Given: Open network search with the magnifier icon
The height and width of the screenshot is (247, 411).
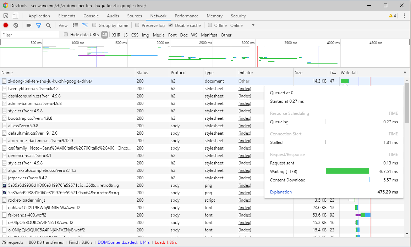Looking at the screenshot, I should [x=48, y=26].
